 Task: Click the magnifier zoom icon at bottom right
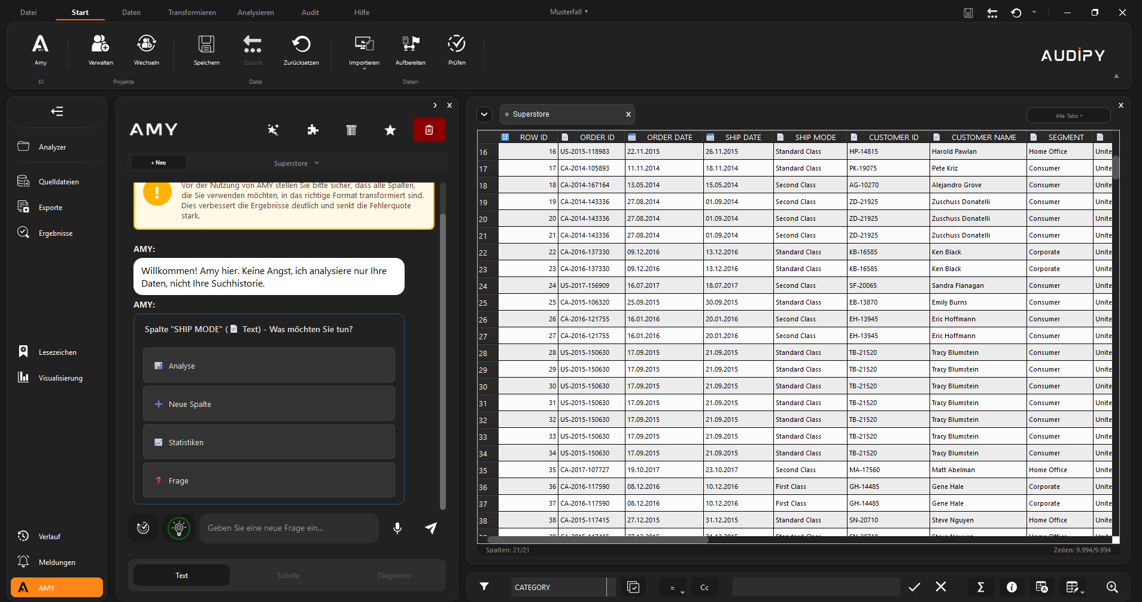click(1111, 587)
